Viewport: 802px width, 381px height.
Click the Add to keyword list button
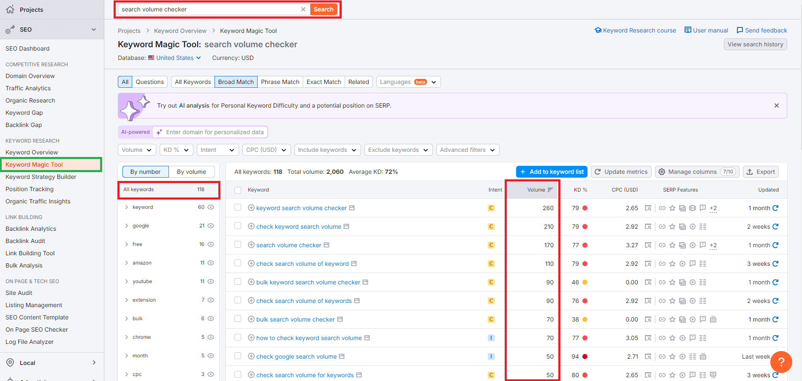[551, 172]
